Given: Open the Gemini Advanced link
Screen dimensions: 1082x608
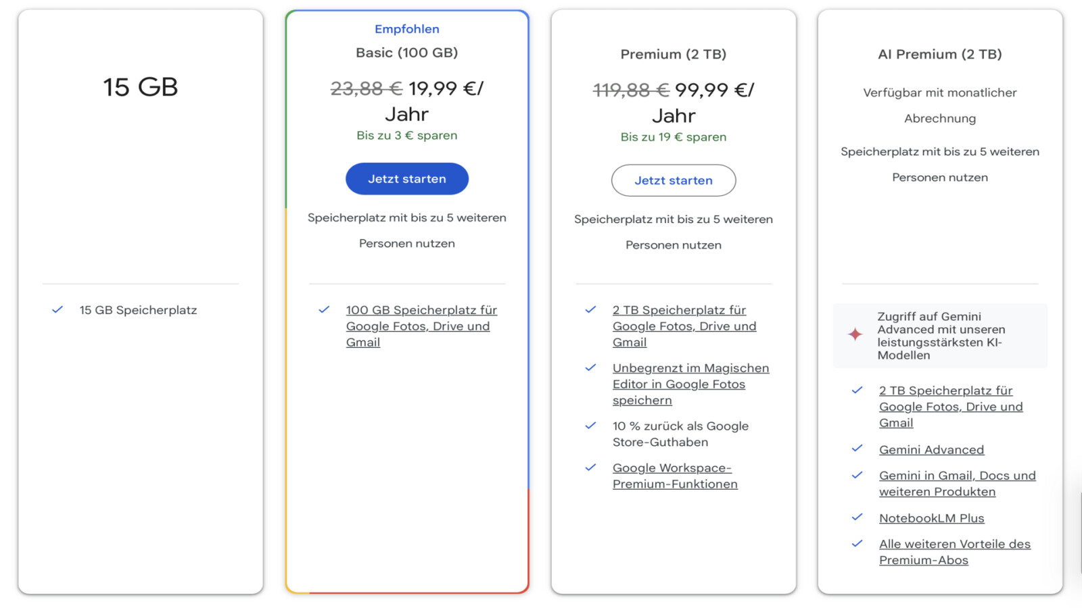Looking at the screenshot, I should [931, 449].
